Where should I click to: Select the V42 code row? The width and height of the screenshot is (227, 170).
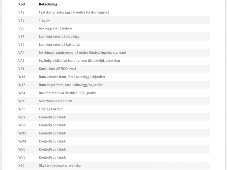click(x=21, y=12)
